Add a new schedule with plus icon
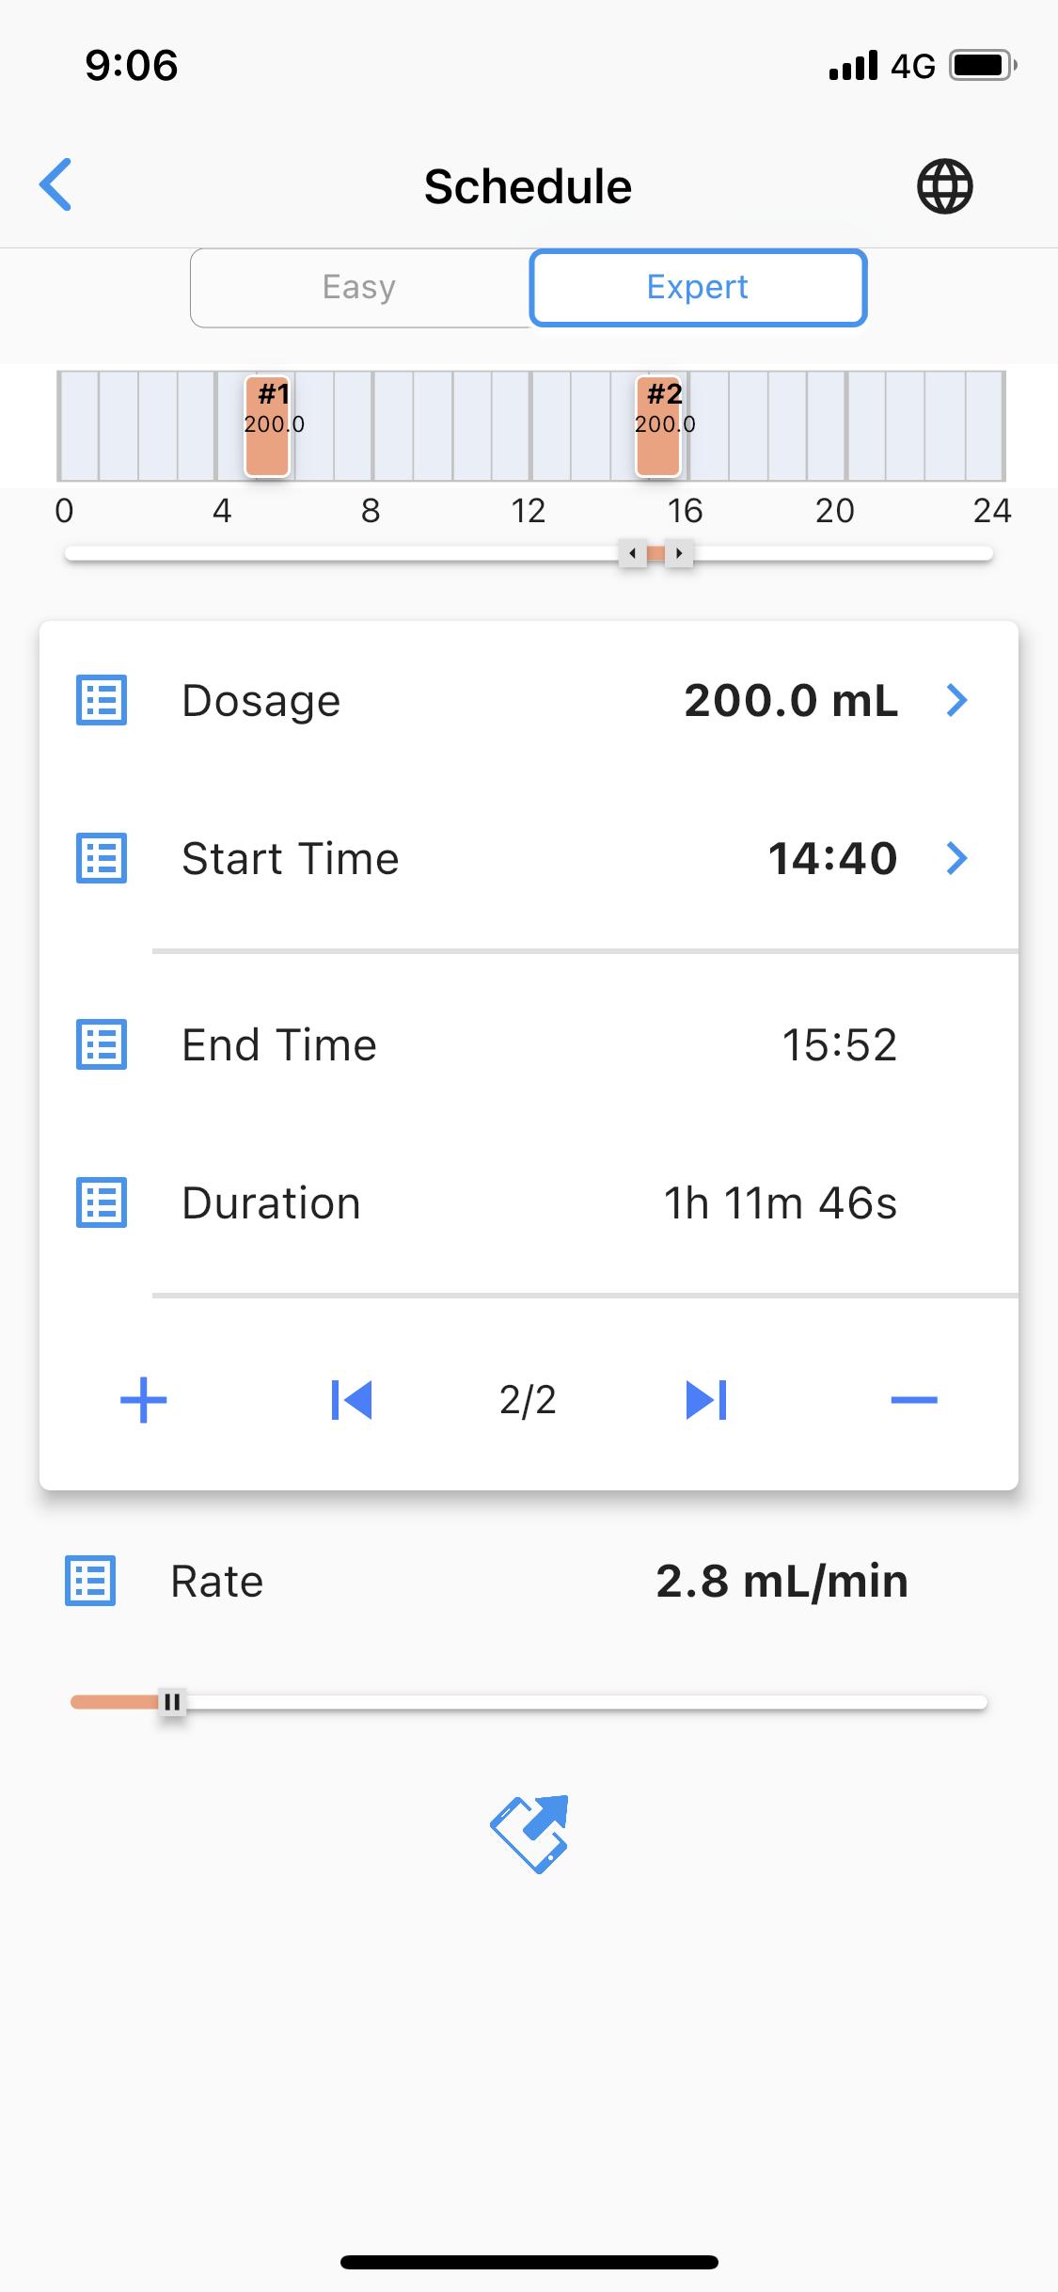Viewport: 1058px width, 2292px height. coord(144,1400)
